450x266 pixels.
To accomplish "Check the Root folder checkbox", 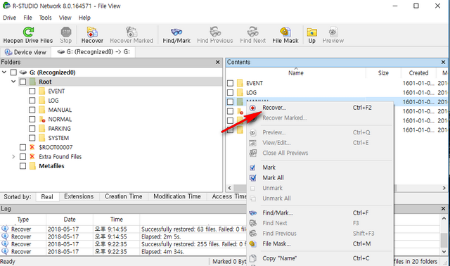I will click(23, 82).
